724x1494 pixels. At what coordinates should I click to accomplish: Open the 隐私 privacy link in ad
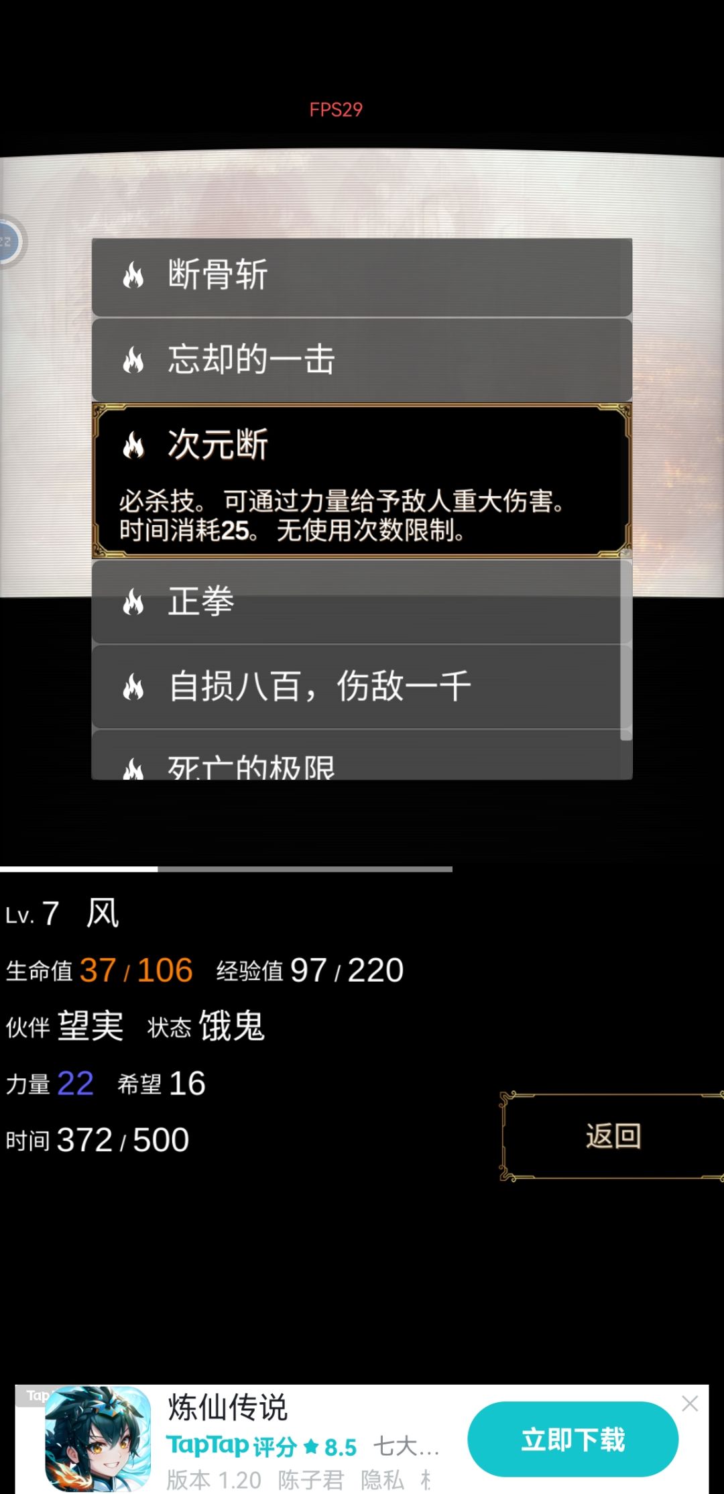click(382, 1480)
